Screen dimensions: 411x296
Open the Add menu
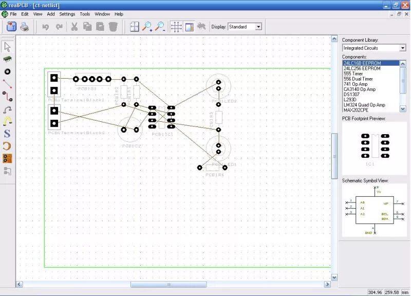point(50,14)
